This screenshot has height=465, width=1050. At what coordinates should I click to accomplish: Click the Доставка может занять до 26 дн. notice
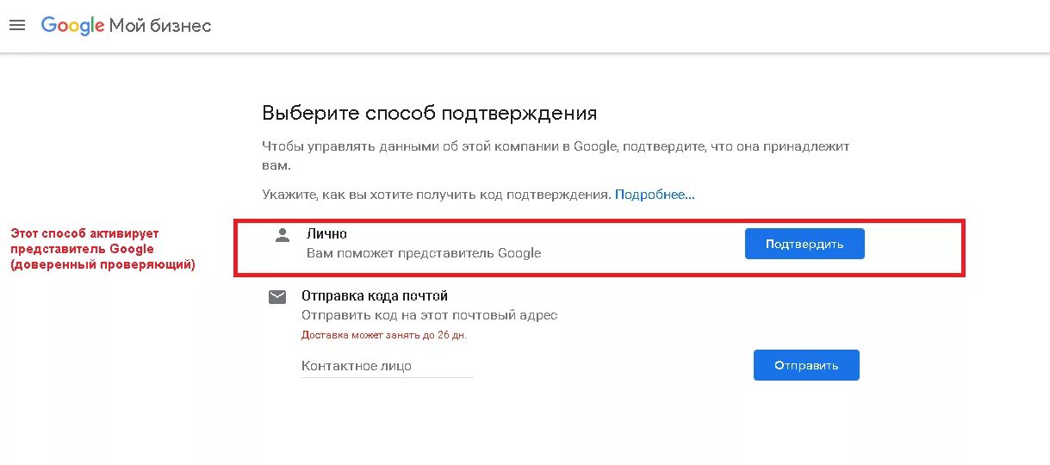pos(384,335)
